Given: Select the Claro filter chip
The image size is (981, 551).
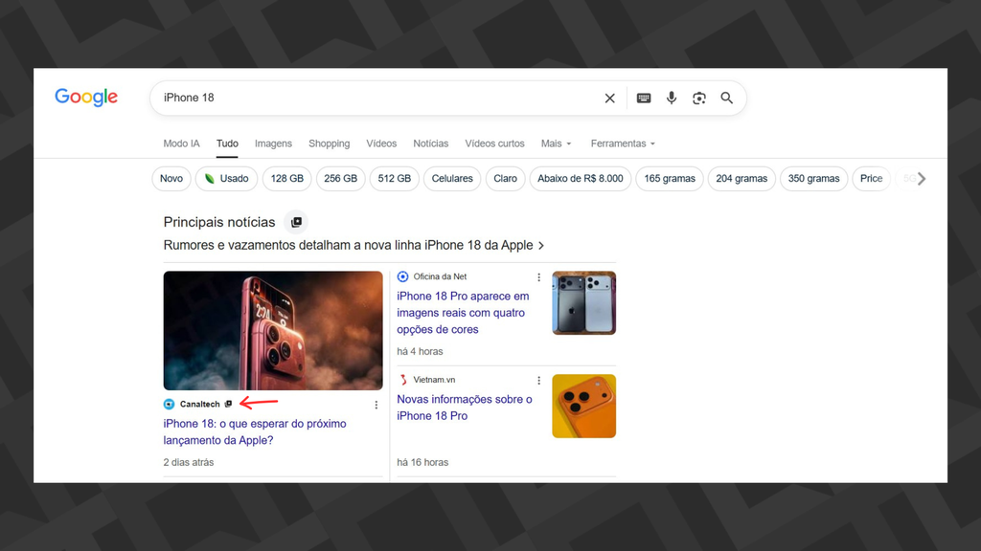Looking at the screenshot, I should [x=506, y=179].
